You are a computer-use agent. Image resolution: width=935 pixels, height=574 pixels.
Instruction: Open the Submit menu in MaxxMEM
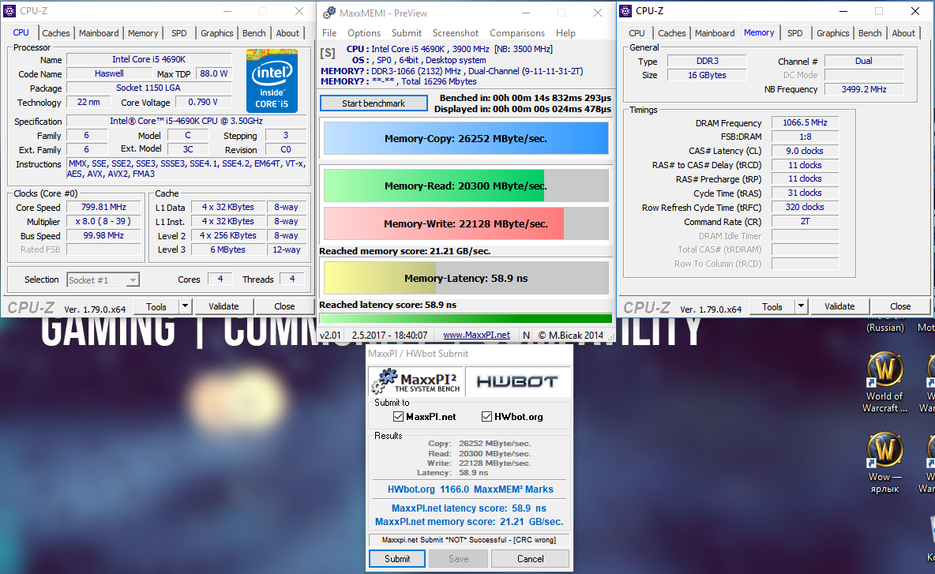pyautogui.click(x=407, y=33)
